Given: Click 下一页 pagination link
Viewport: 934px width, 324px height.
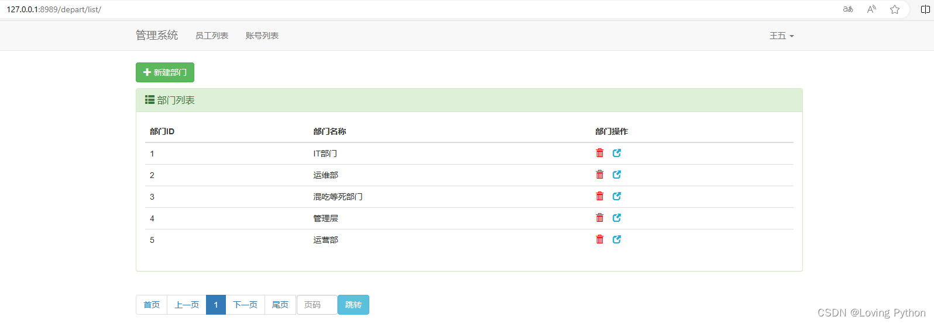Looking at the screenshot, I should click(245, 305).
